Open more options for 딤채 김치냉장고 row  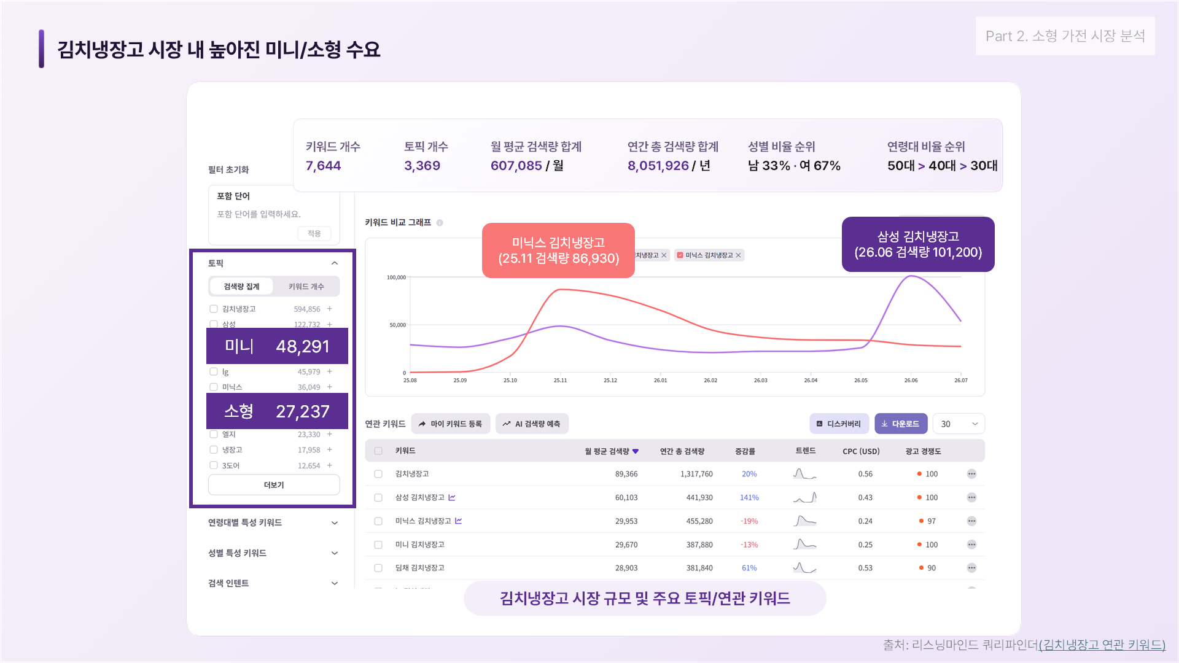[971, 568]
